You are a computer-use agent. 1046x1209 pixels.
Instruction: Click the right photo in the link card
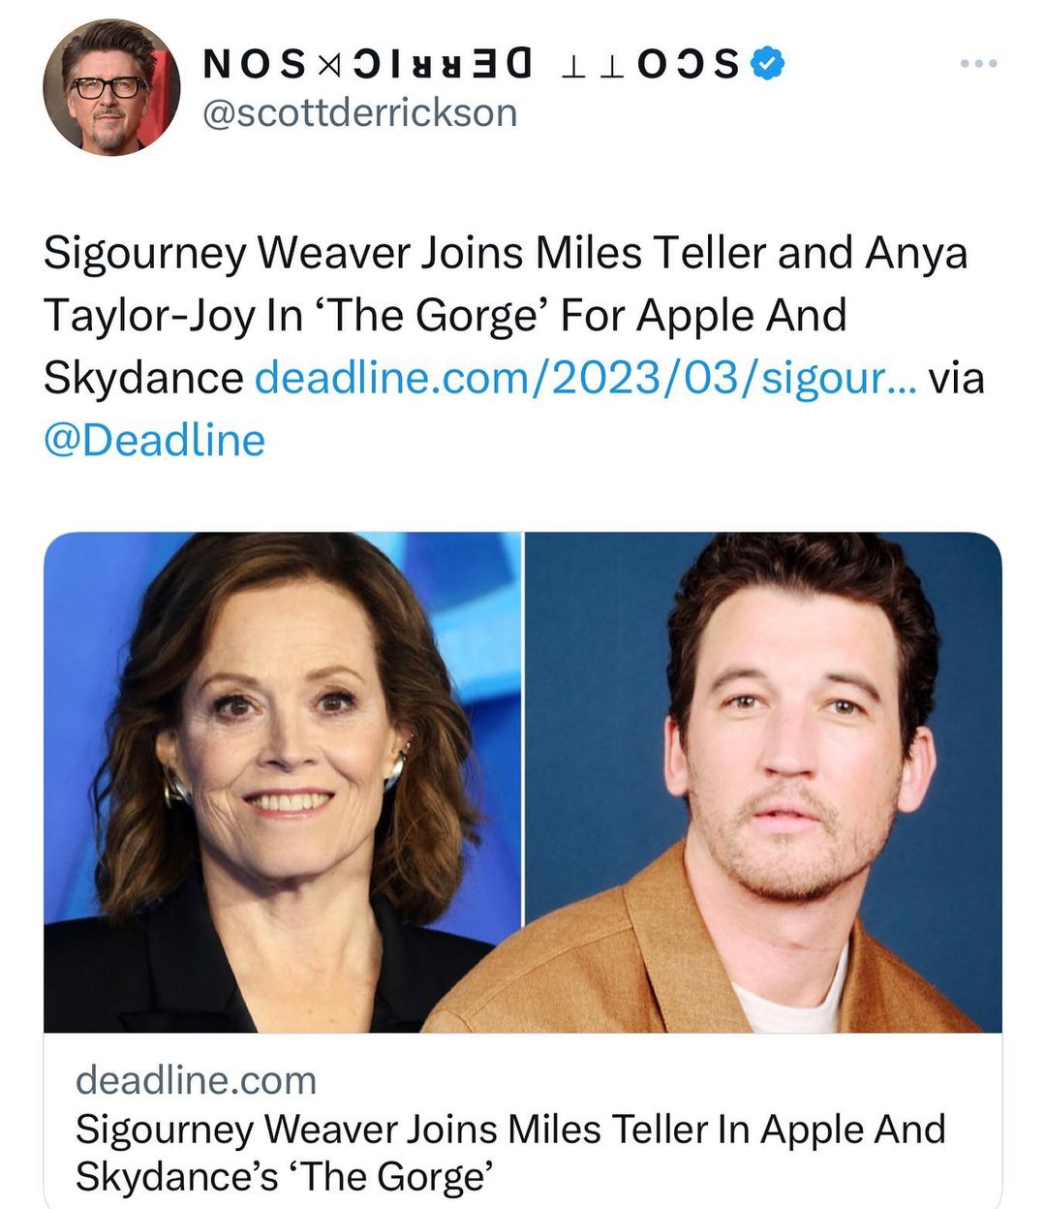pyautogui.click(x=763, y=781)
